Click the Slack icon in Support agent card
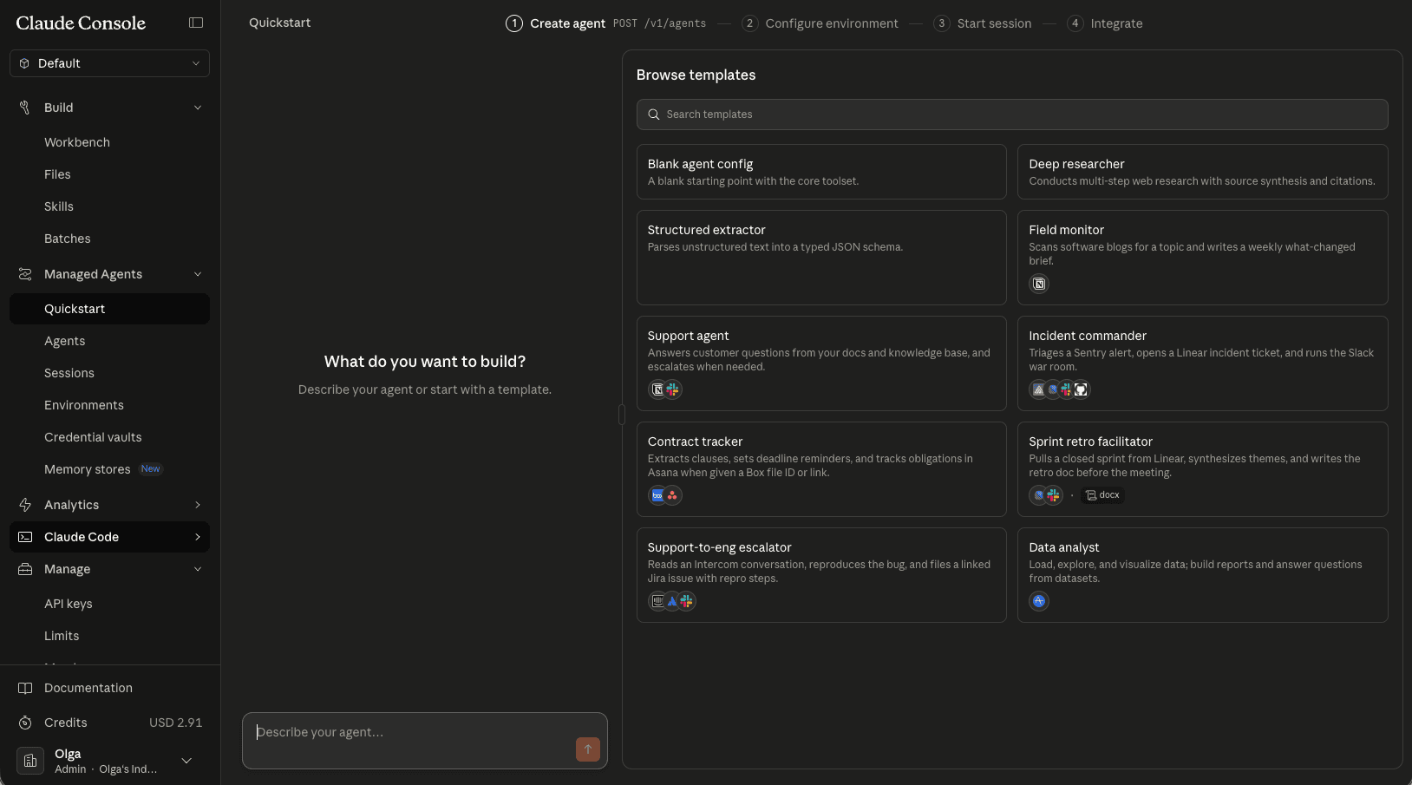The image size is (1412, 785). click(672, 389)
